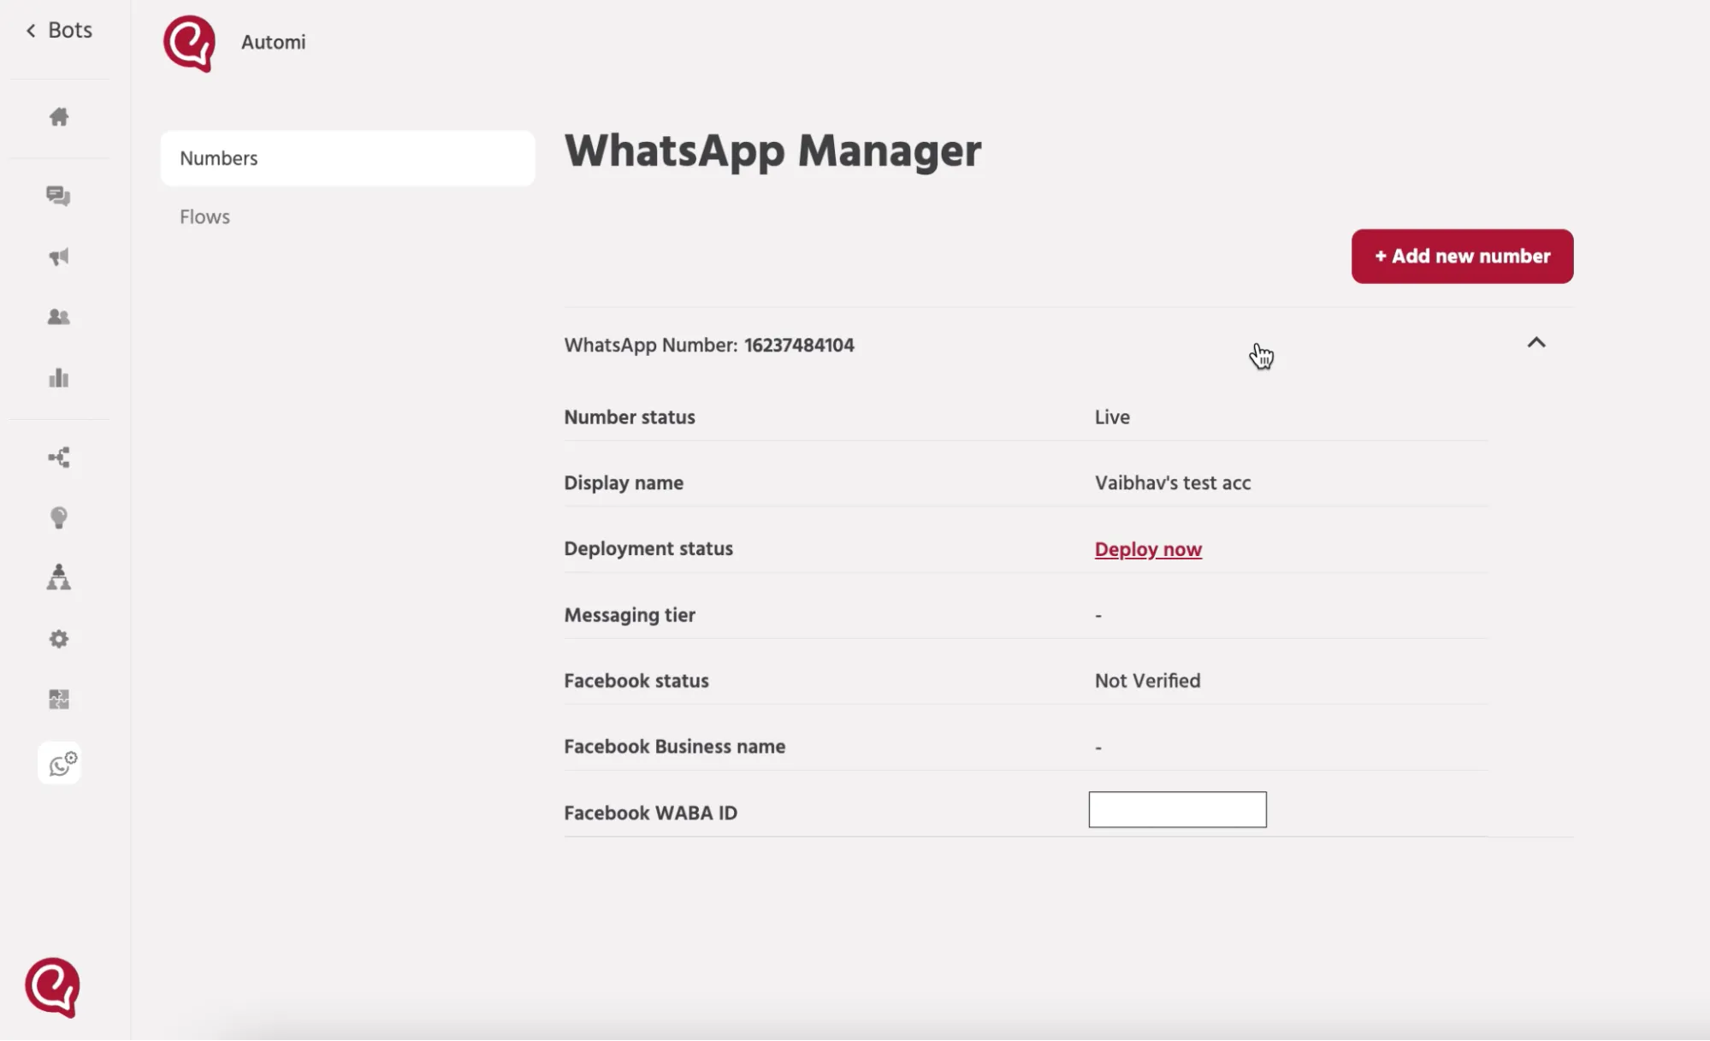Click the Deploy now link
Image resolution: width=1710 pixels, height=1041 pixels.
[1148, 549]
